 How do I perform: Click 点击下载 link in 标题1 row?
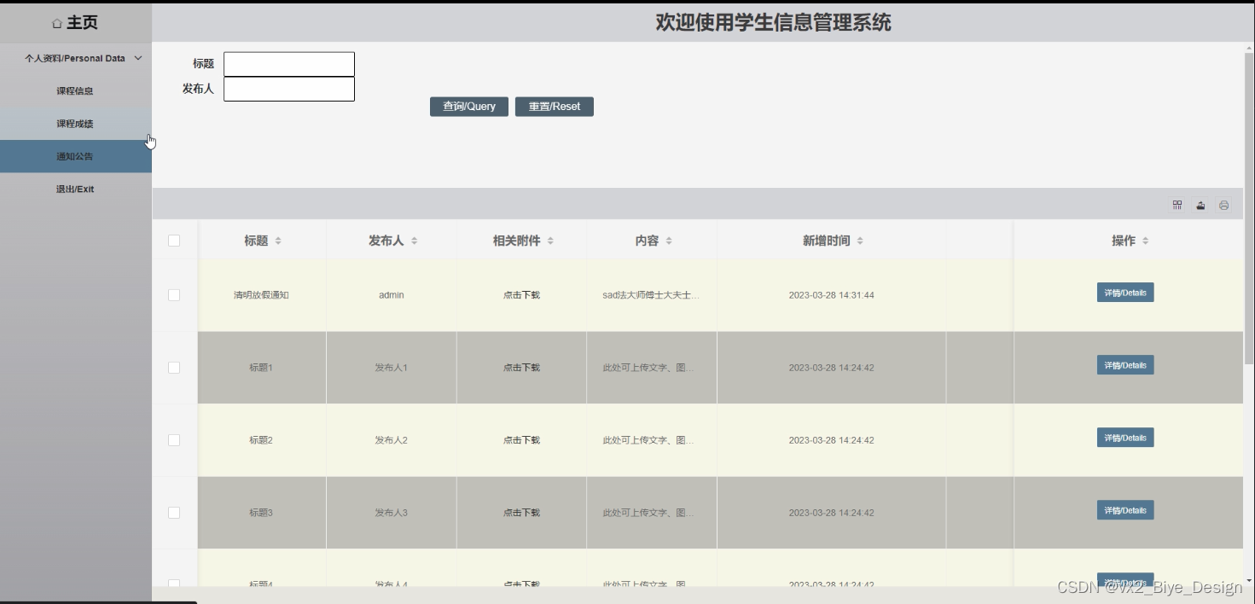[521, 367]
